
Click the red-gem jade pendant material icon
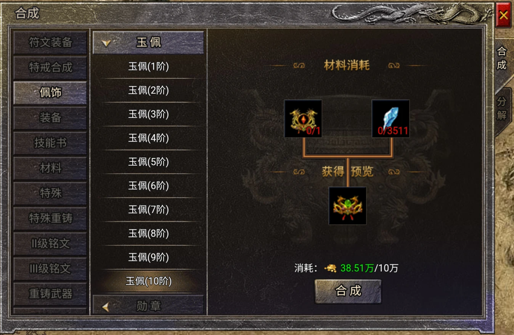[x=303, y=119]
